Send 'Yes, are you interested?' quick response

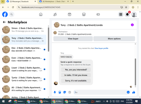click(x=76, y=70)
